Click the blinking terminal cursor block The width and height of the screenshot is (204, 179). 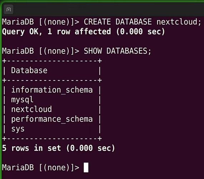click(x=86, y=168)
